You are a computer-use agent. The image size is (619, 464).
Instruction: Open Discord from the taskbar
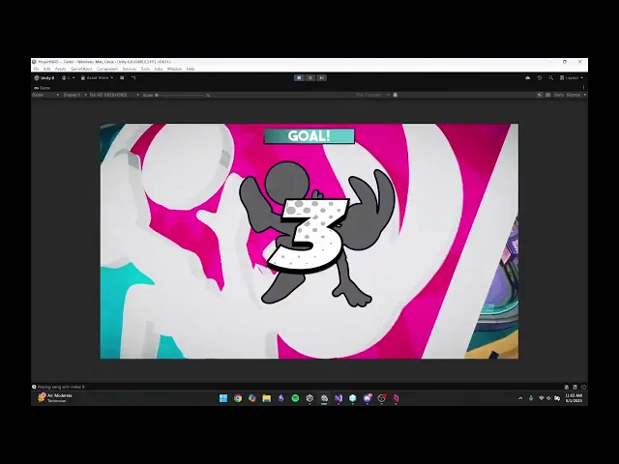point(368,398)
